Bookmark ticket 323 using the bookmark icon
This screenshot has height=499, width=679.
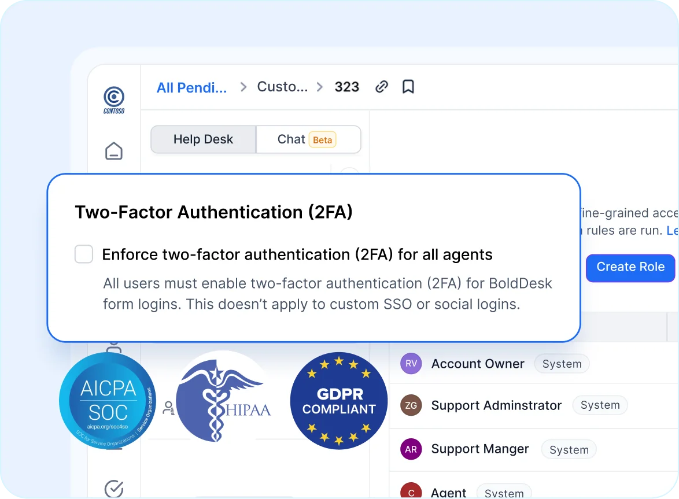(x=408, y=86)
